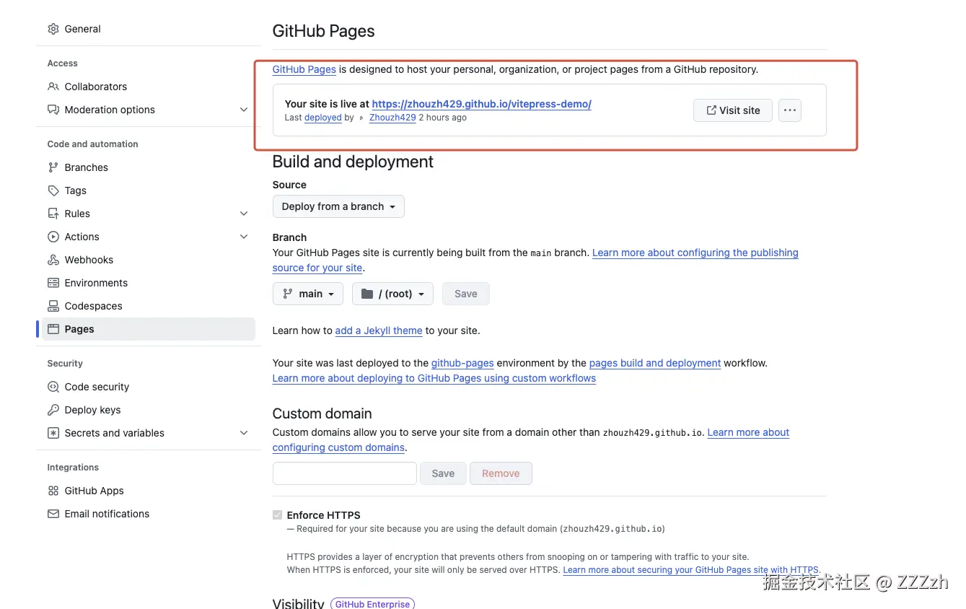Screen dimensions: 966x609
Task: Click the 'Custom domain' heading text
Action: (x=322, y=413)
